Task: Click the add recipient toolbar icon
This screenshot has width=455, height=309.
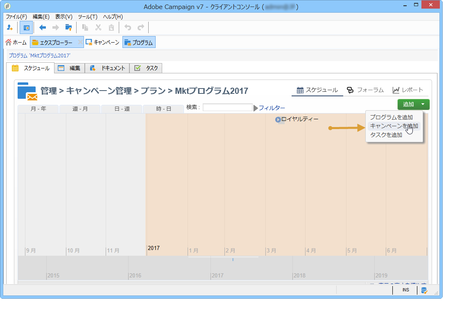Action: (x=9, y=27)
